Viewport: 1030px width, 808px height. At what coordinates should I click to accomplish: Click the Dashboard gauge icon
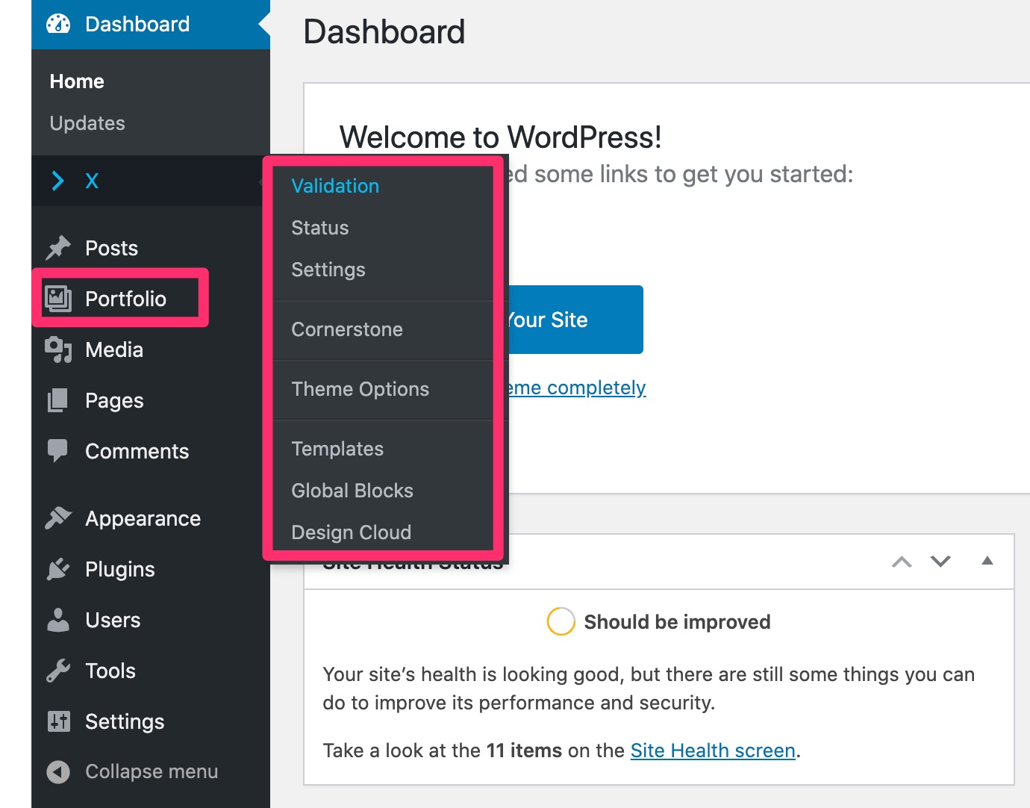[x=58, y=24]
